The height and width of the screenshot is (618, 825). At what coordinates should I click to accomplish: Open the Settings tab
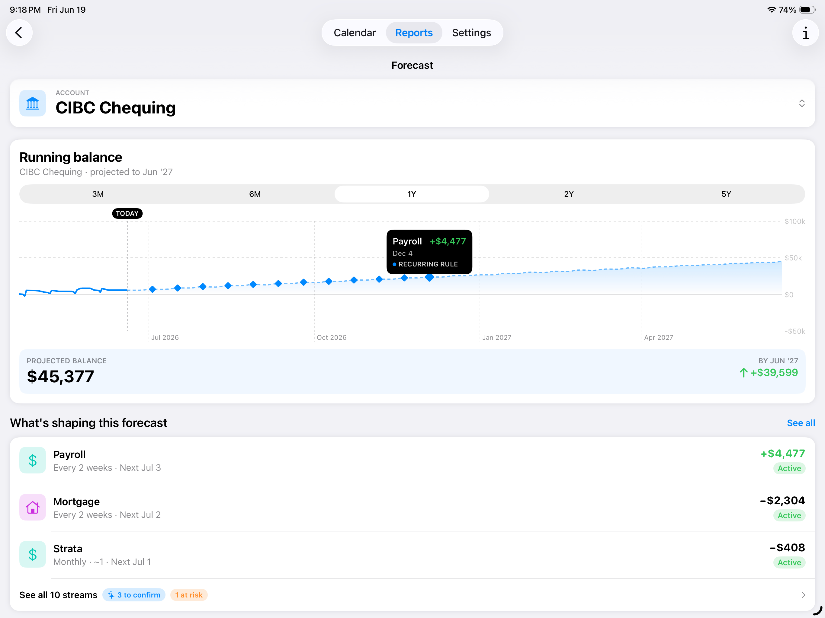[471, 33]
